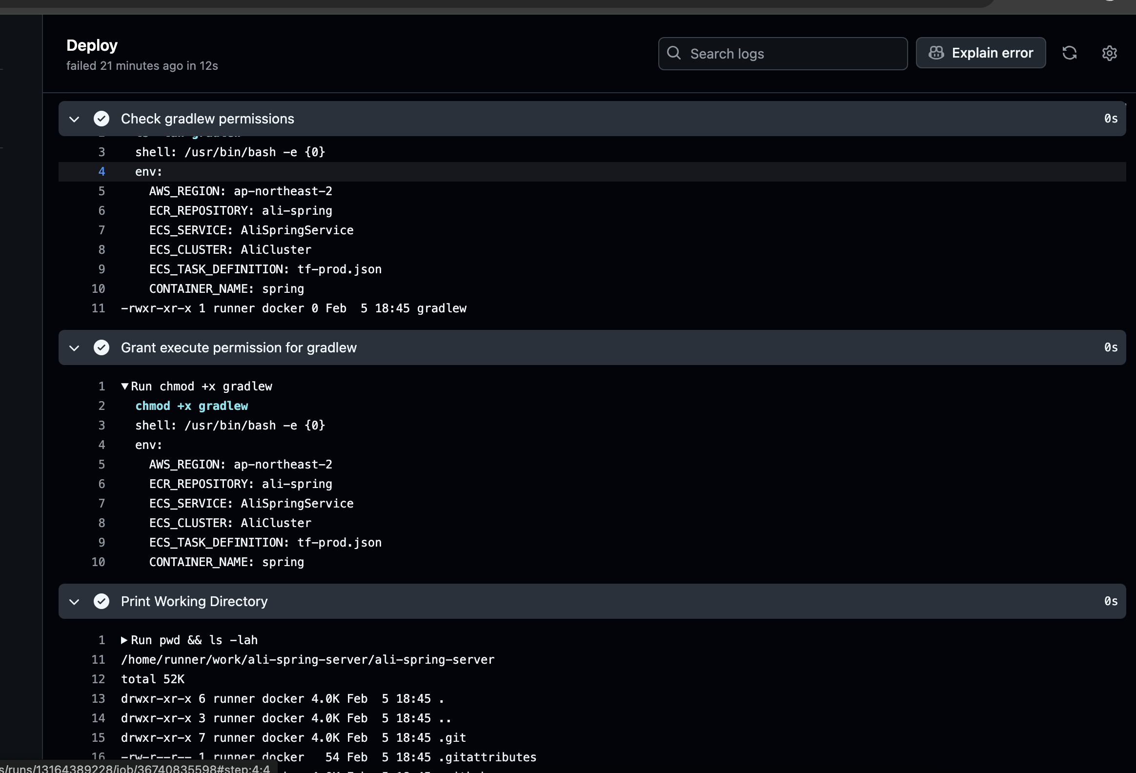Click 'ECS_SERVICE: AliSpringService' in first step
Viewport: 1136px width, 773px height.
tap(251, 230)
